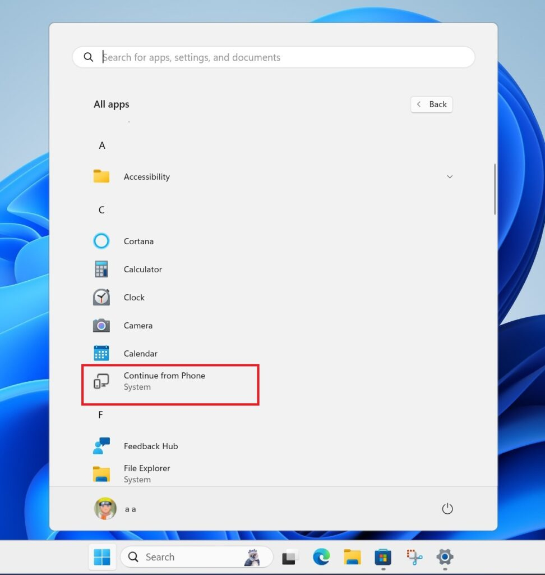Expand the Accessibility folder
Screen dimensions: 545x575
pos(450,176)
